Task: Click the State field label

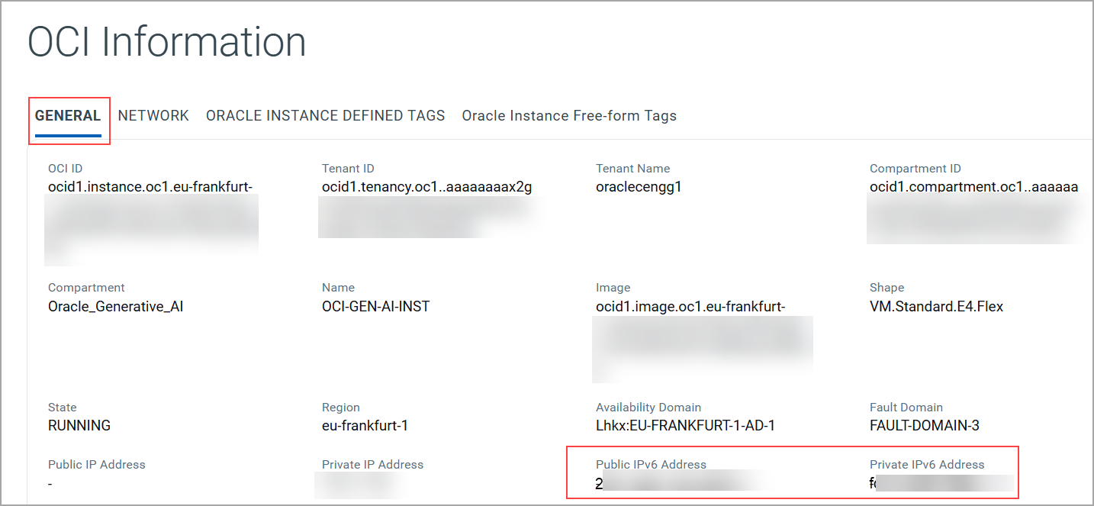Action: click(62, 408)
